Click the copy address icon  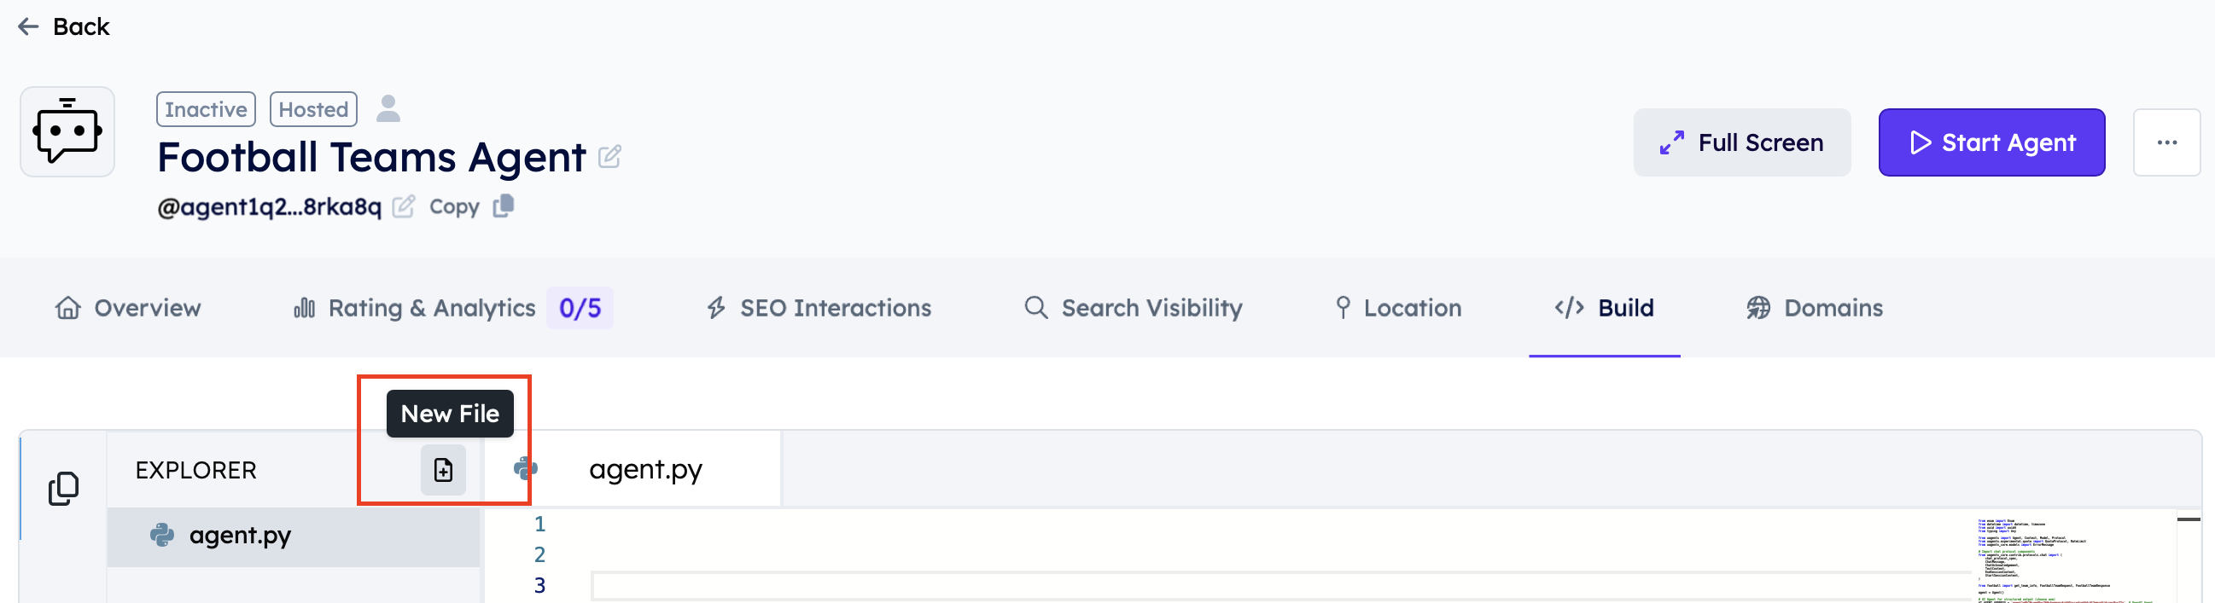point(504,206)
